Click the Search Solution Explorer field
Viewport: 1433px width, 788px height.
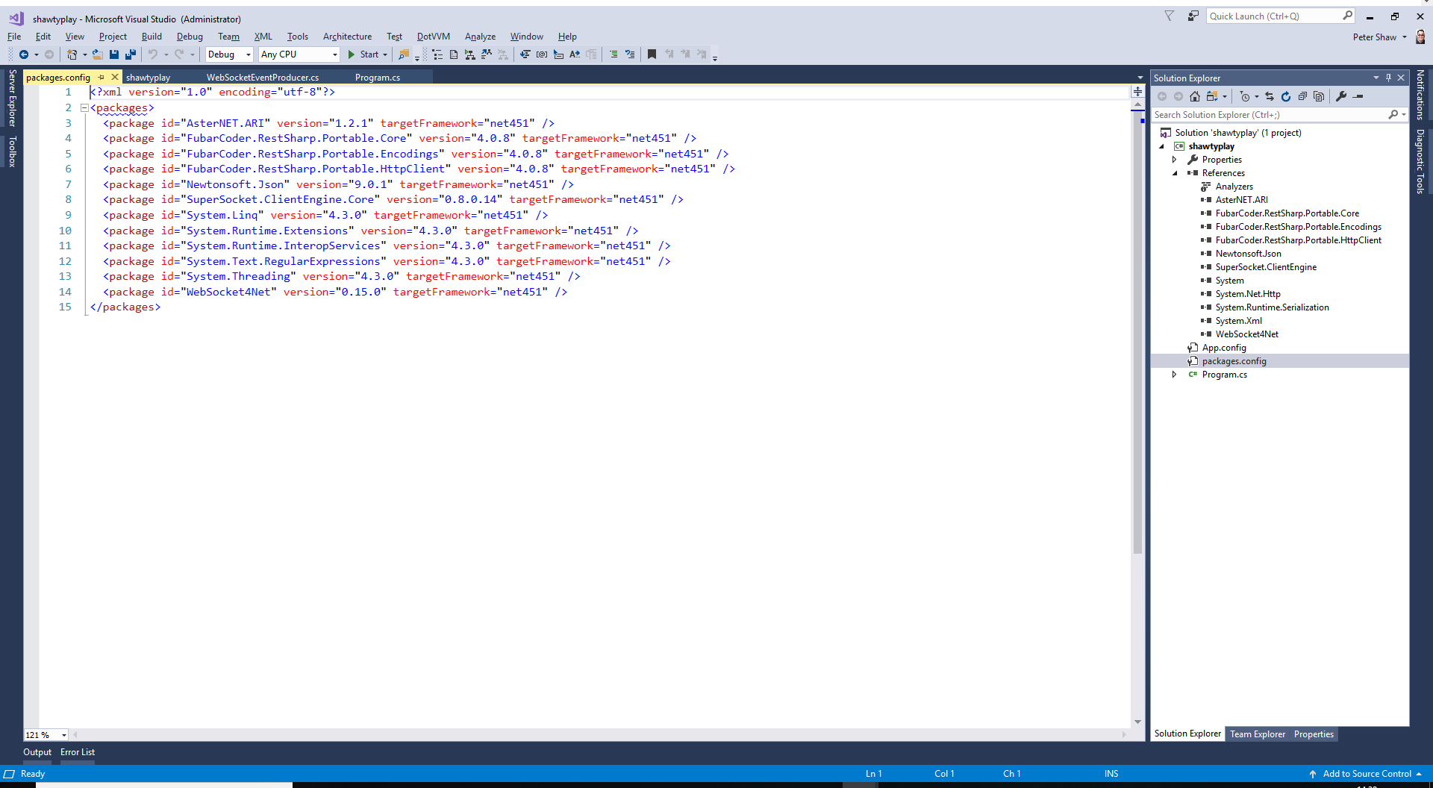pos(1269,114)
